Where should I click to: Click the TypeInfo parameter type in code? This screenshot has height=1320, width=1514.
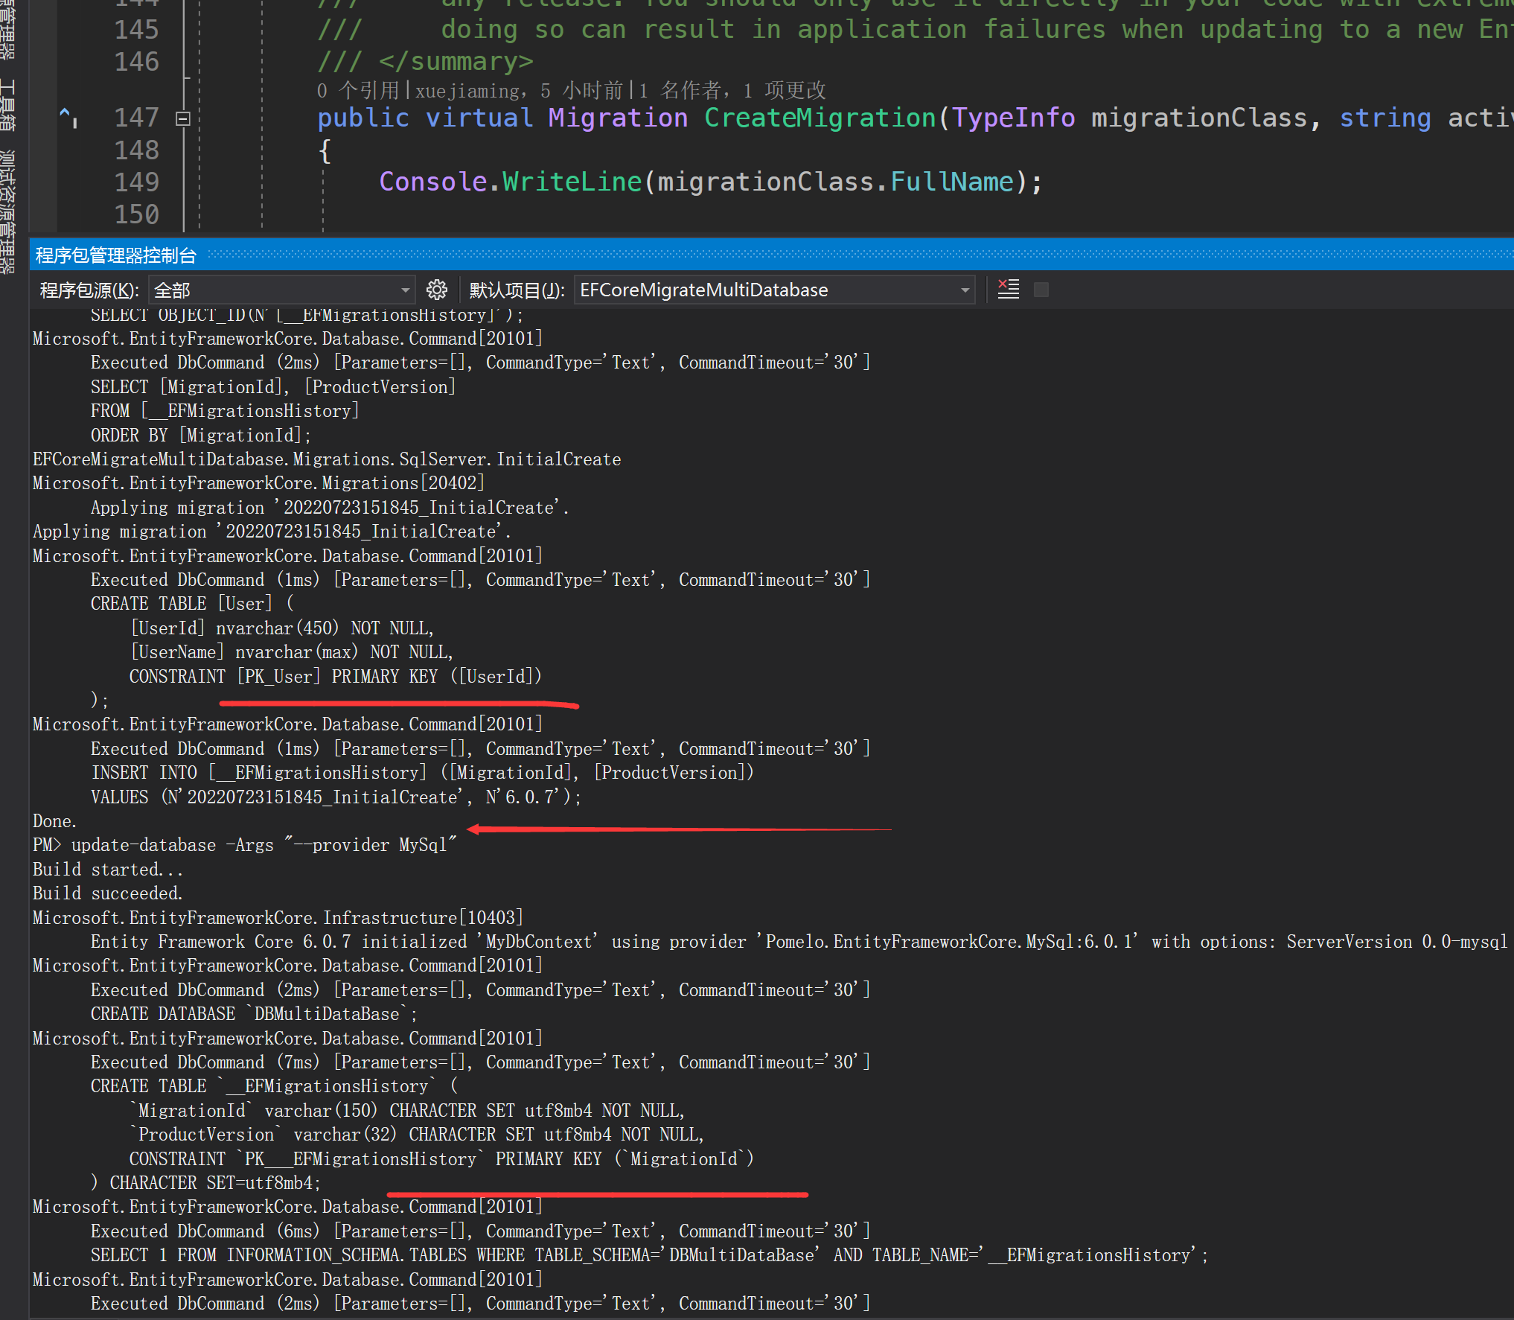pos(1014,118)
